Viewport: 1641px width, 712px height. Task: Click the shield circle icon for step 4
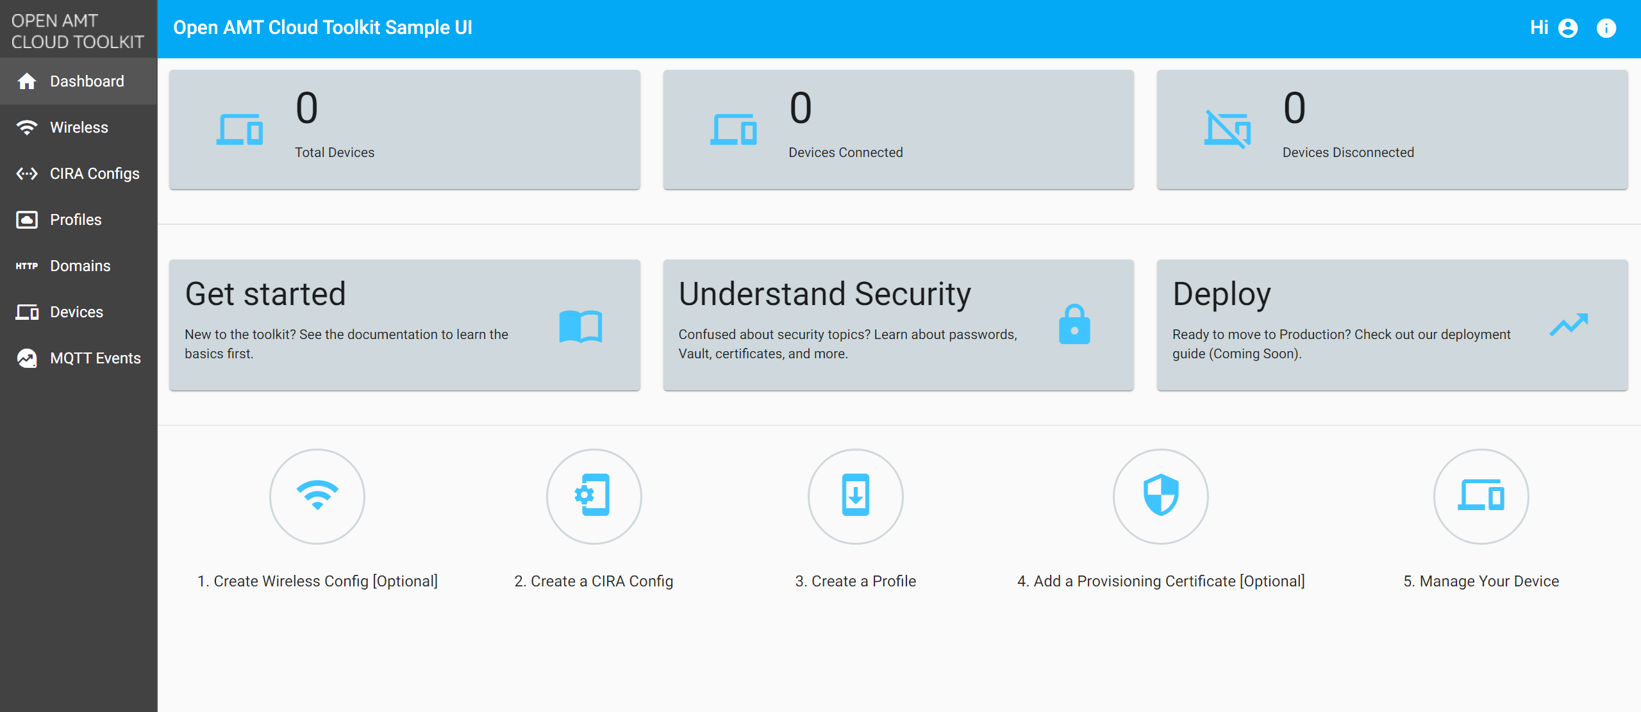(1161, 497)
